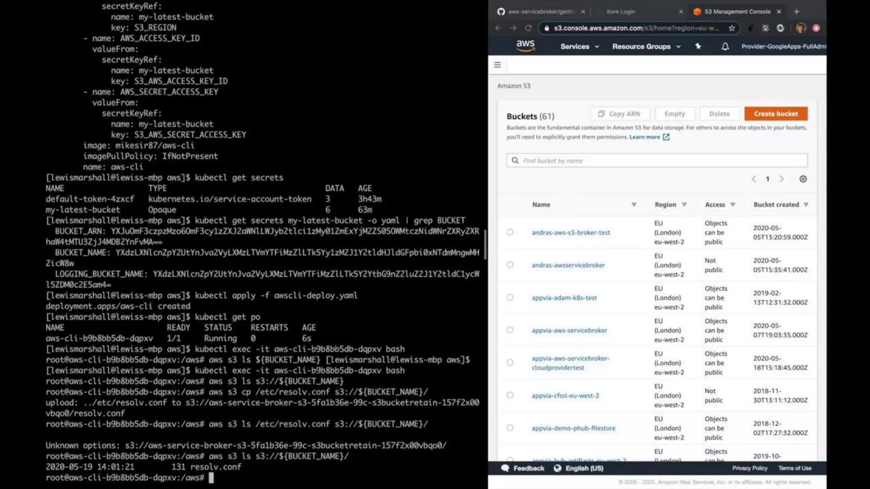Image resolution: width=870 pixels, height=489 pixels.
Task: Sort buckets by Name column arrow
Action: click(x=633, y=205)
